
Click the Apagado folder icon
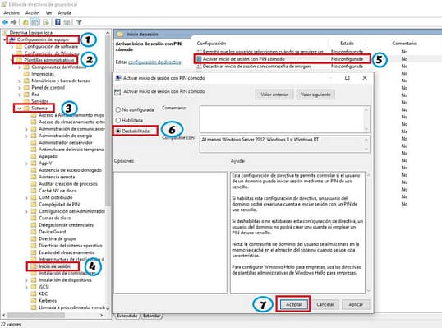point(34,156)
